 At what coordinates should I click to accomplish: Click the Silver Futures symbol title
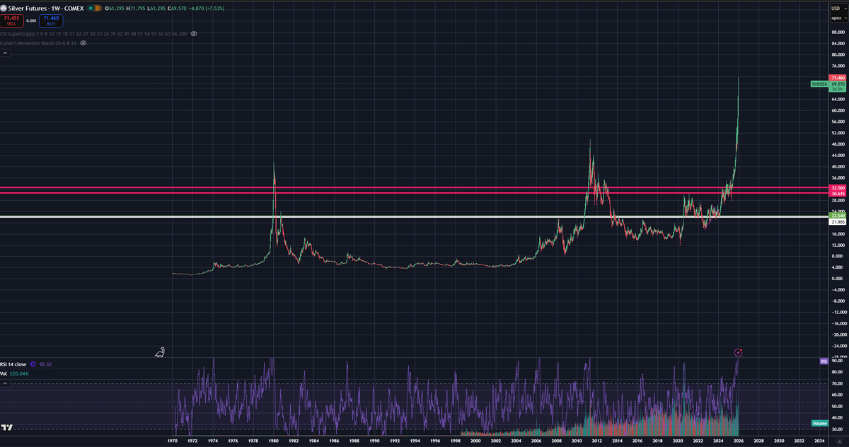click(x=46, y=8)
